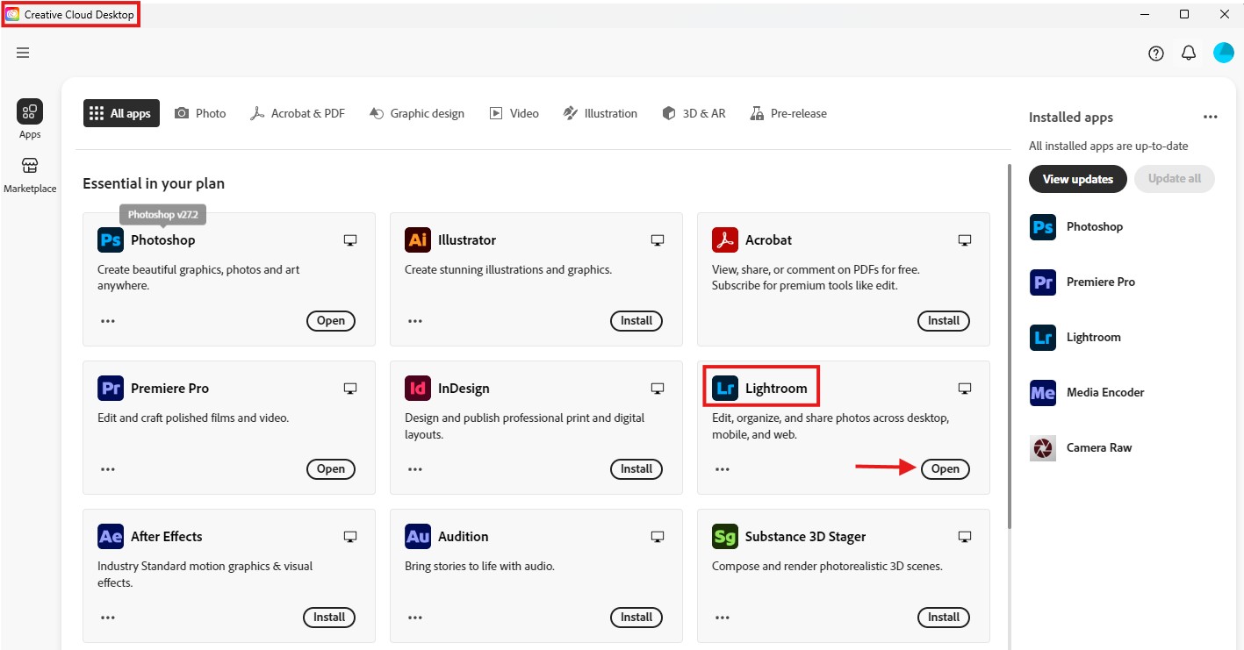Image resolution: width=1244 pixels, height=650 pixels.
Task: Click the Media Encoder icon in Installed apps
Action: (1043, 393)
